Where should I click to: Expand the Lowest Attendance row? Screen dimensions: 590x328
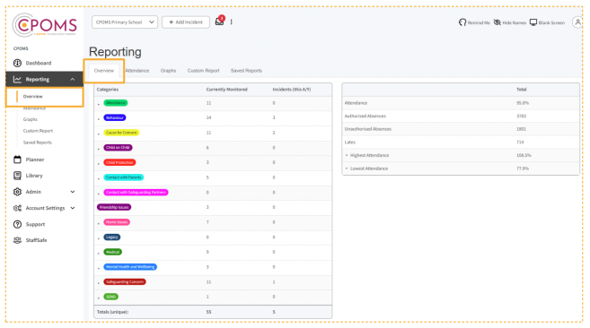click(347, 168)
